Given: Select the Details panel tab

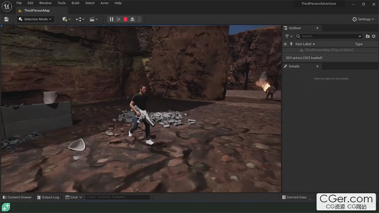Looking at the screenshot, I should point(294,66).
